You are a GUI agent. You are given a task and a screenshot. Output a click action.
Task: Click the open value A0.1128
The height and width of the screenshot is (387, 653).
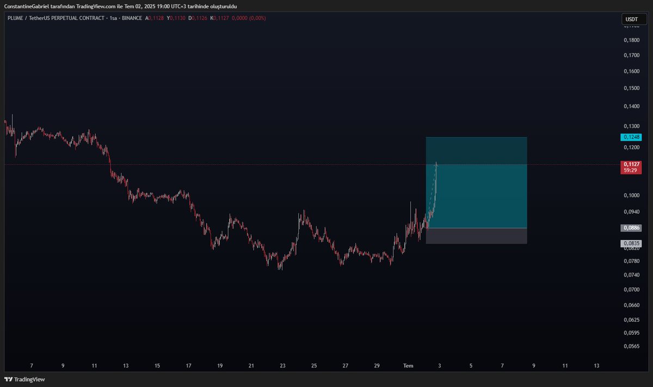155,18
